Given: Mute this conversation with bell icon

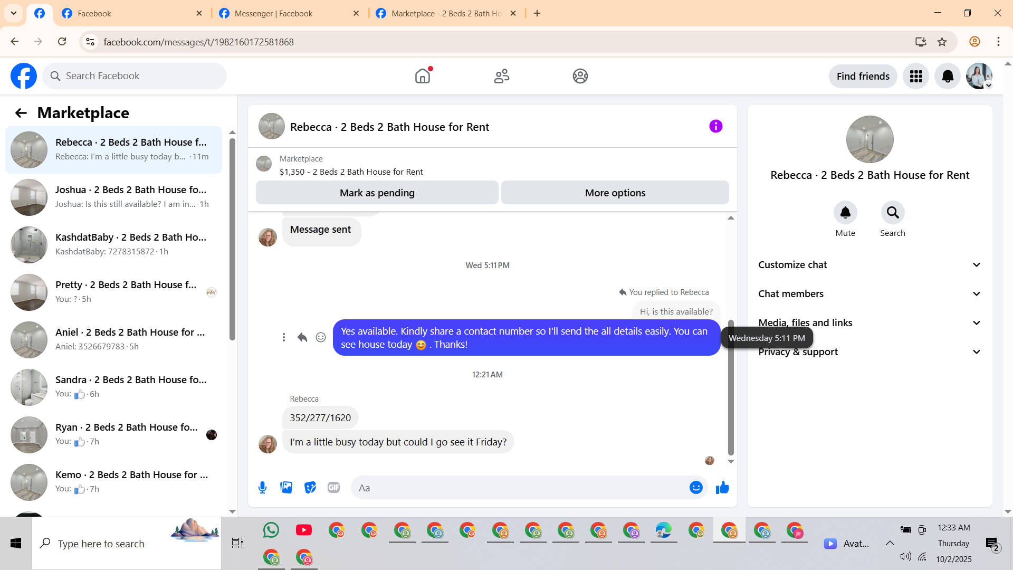Looking at the screenshot, I should [845, 213].
